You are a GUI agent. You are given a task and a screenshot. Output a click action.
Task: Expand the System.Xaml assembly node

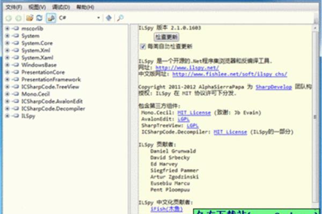(7, 58)
